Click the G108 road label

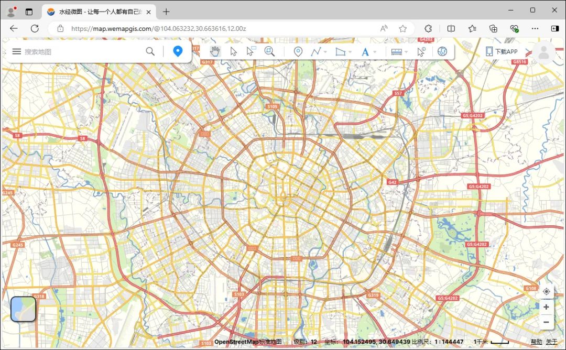point(530,288)
